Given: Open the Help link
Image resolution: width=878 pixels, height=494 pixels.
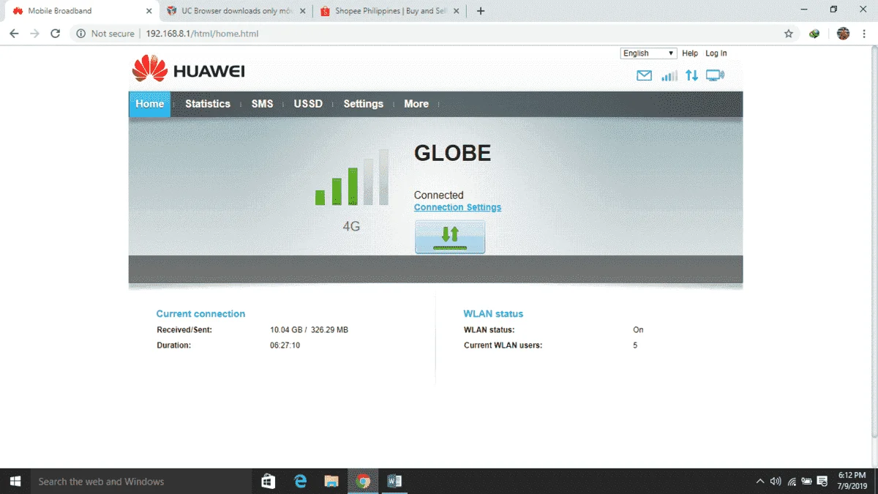Looking at the screenshot, I should pyautogui.click(x=690, y=53).
